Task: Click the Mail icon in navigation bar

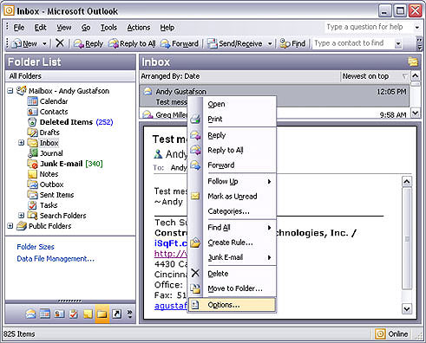Action: (30, 314)
